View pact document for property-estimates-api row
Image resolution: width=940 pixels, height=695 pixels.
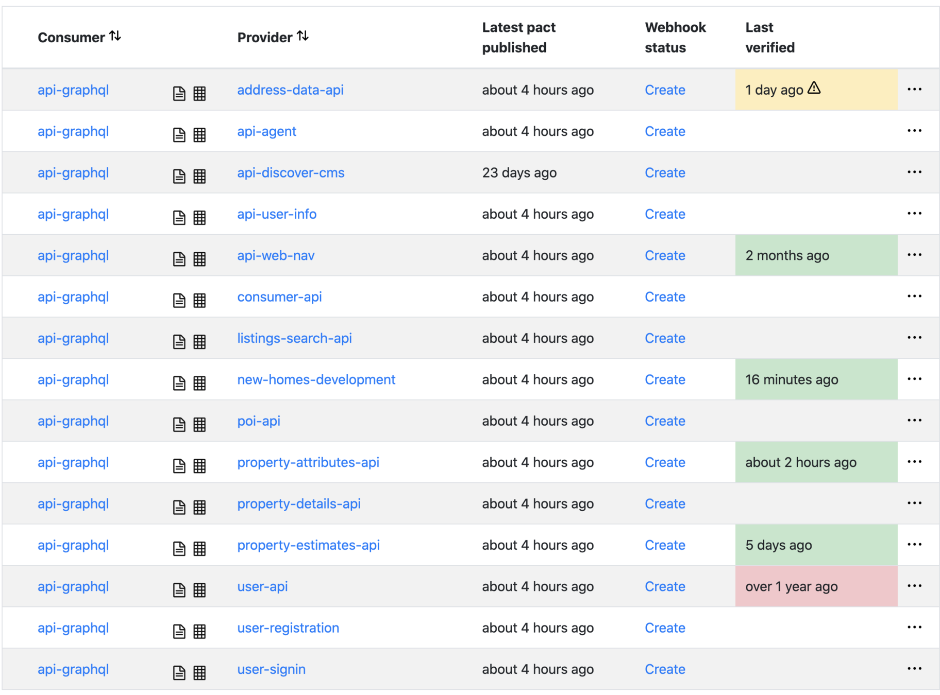[179, 548]
